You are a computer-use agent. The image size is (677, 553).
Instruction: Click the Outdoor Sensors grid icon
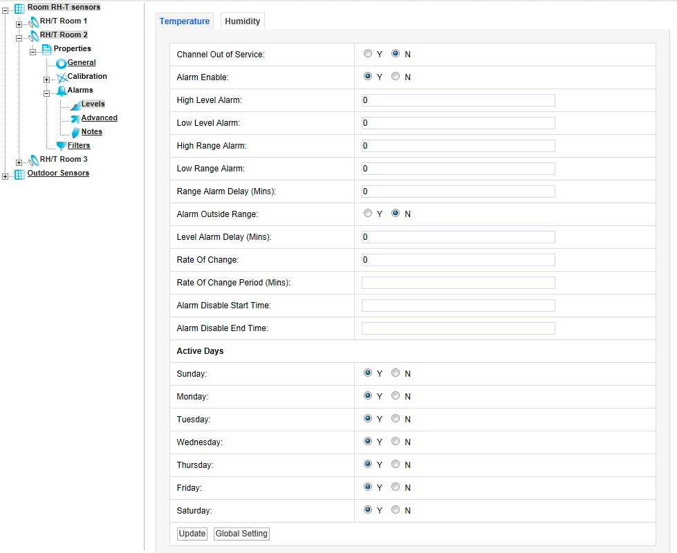[19, 174]
